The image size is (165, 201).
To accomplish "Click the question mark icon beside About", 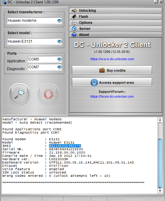I will [74, 35].
